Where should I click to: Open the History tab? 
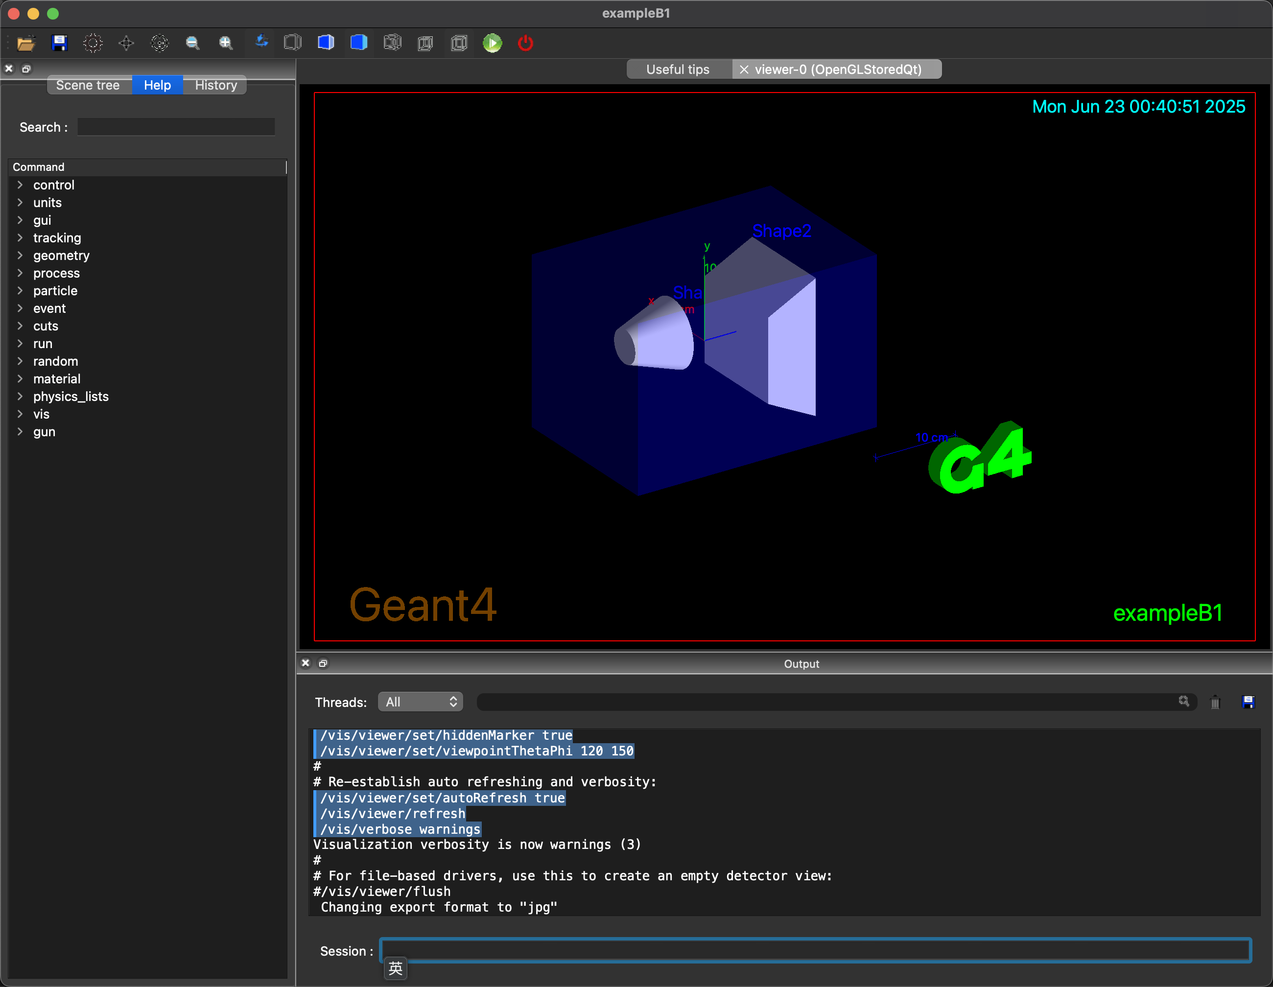215,85
